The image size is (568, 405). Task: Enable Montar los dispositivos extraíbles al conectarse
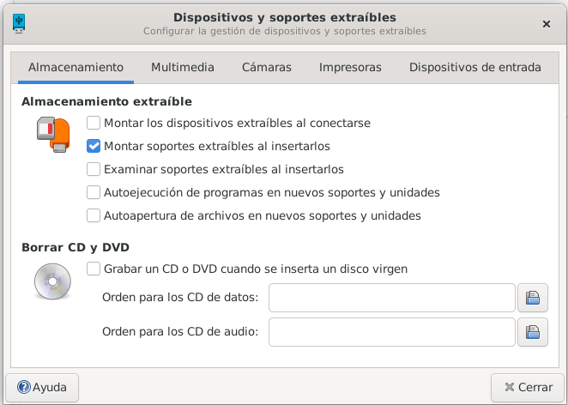[x=94, y=123]
